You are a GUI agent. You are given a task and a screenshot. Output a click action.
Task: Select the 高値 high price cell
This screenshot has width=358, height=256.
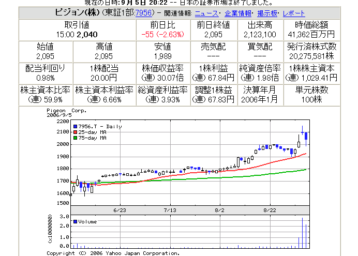pyautogui.click(x=104, y=52)
